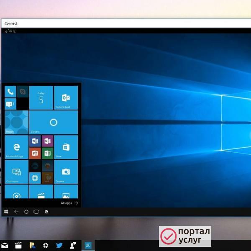This screenshot has height=251, width=251.
Task: Click the Cortana circle in phone taskbar
Action: pyautogui.click(x=26, y=212)
